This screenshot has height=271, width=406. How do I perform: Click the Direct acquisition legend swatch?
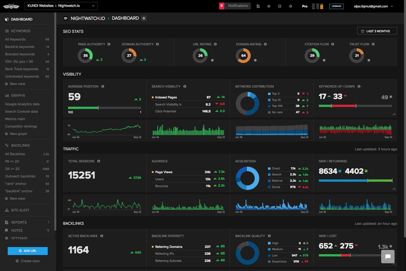pos(269,168)
